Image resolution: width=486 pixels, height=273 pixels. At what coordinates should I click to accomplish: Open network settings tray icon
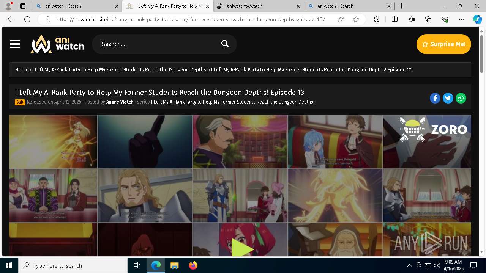tap(428, 265)
